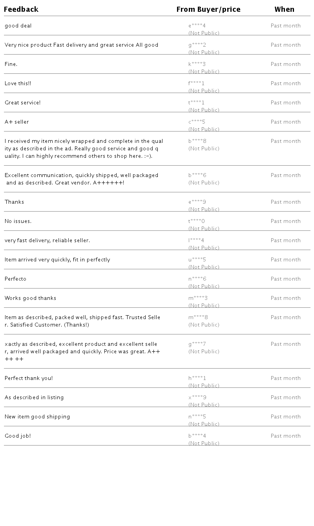Select buyer g****2 link
This screenshot has width=314, height=526.
[x=197, y=45]
